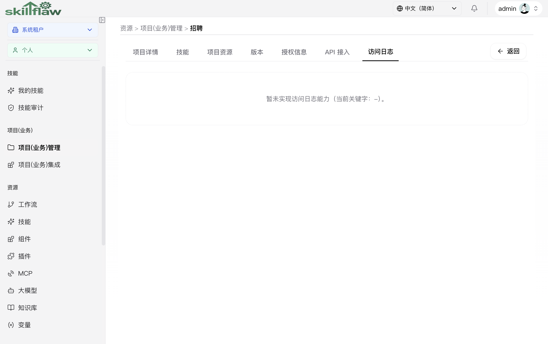
Task: Switch to the 项目详情 tab
Action: point(146,52)
